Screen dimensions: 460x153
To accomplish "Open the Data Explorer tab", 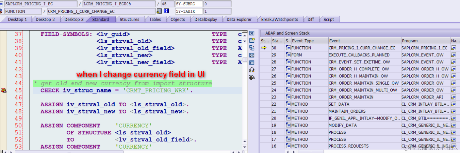I will 239,19.
